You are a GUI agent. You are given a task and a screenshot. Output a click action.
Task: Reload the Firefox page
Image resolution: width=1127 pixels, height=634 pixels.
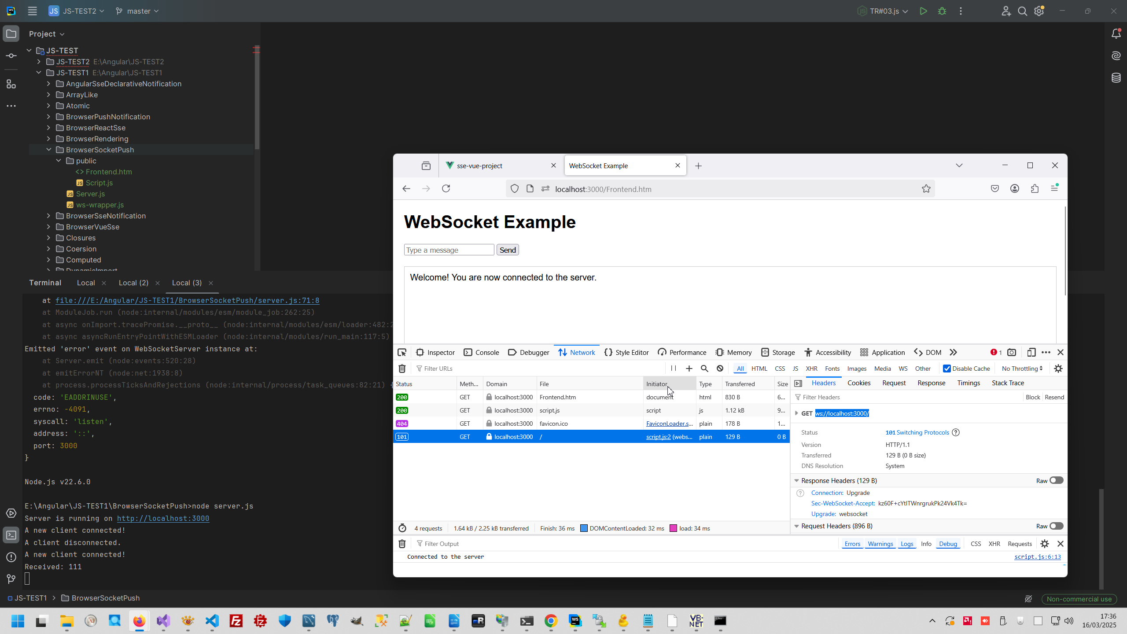pos(446,189)
